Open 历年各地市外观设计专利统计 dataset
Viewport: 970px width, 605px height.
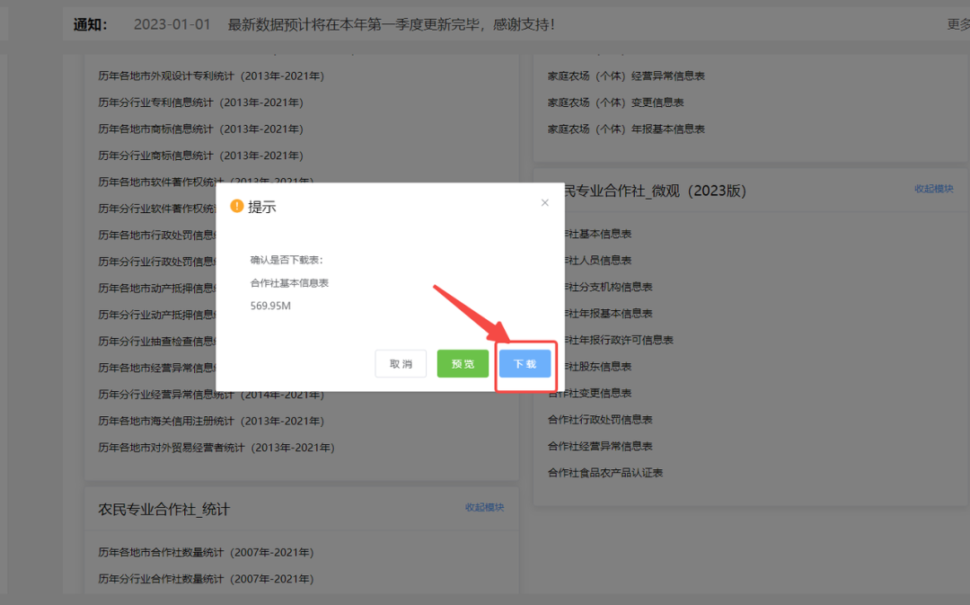click(x=212, y=76)
